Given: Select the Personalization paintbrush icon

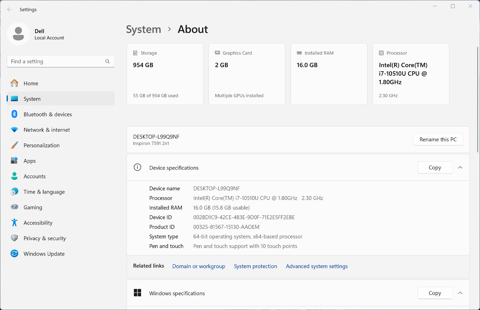Looking at the screenshot, I should 14,145.
